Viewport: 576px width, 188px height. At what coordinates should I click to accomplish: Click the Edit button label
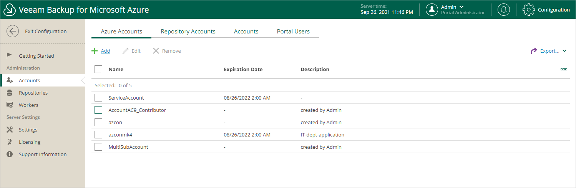pyautogui.click(x=136, y=51)
